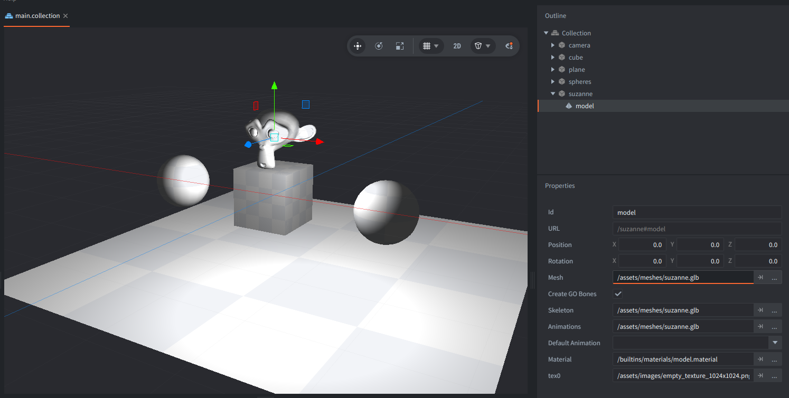This screenshot has width=789, height=398.
Task: Toggle 2D view mode
Action: coord(457,46)
